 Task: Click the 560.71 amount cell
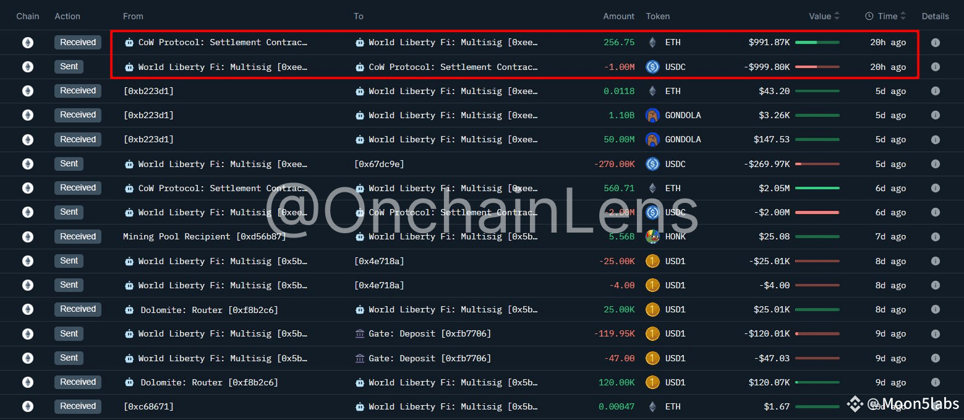pyautogui.click(x=619, y=188)
